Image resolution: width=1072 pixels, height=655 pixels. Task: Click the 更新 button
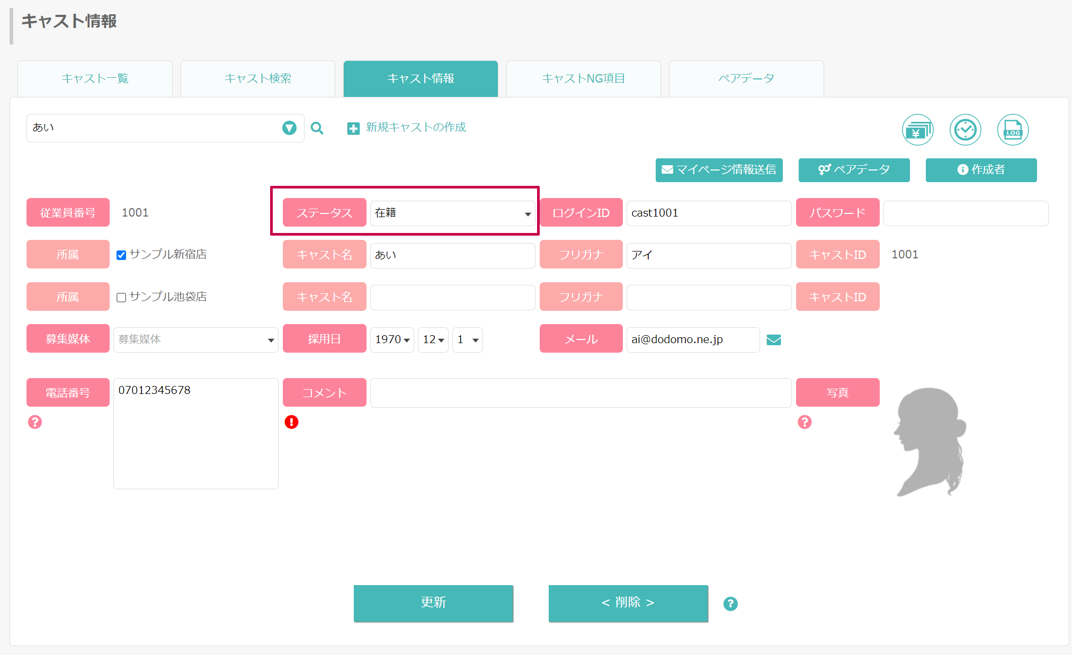(433, 603)
